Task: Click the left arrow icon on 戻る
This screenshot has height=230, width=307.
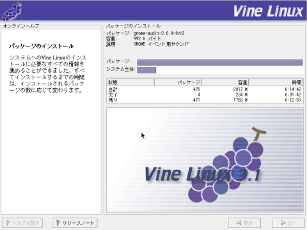Action: [x=239, y=223]
